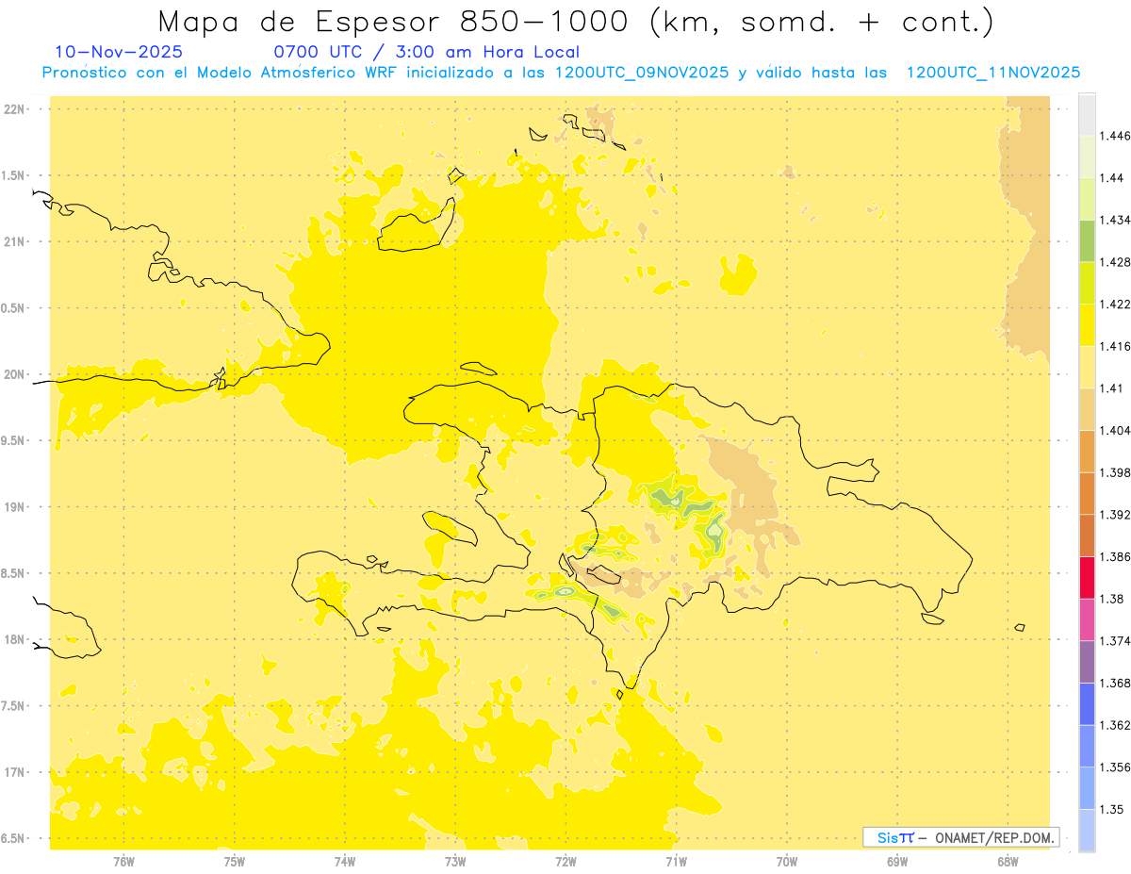Click the 1.434 colorbar value
1131x874 pixels.
pos(1114,220)
